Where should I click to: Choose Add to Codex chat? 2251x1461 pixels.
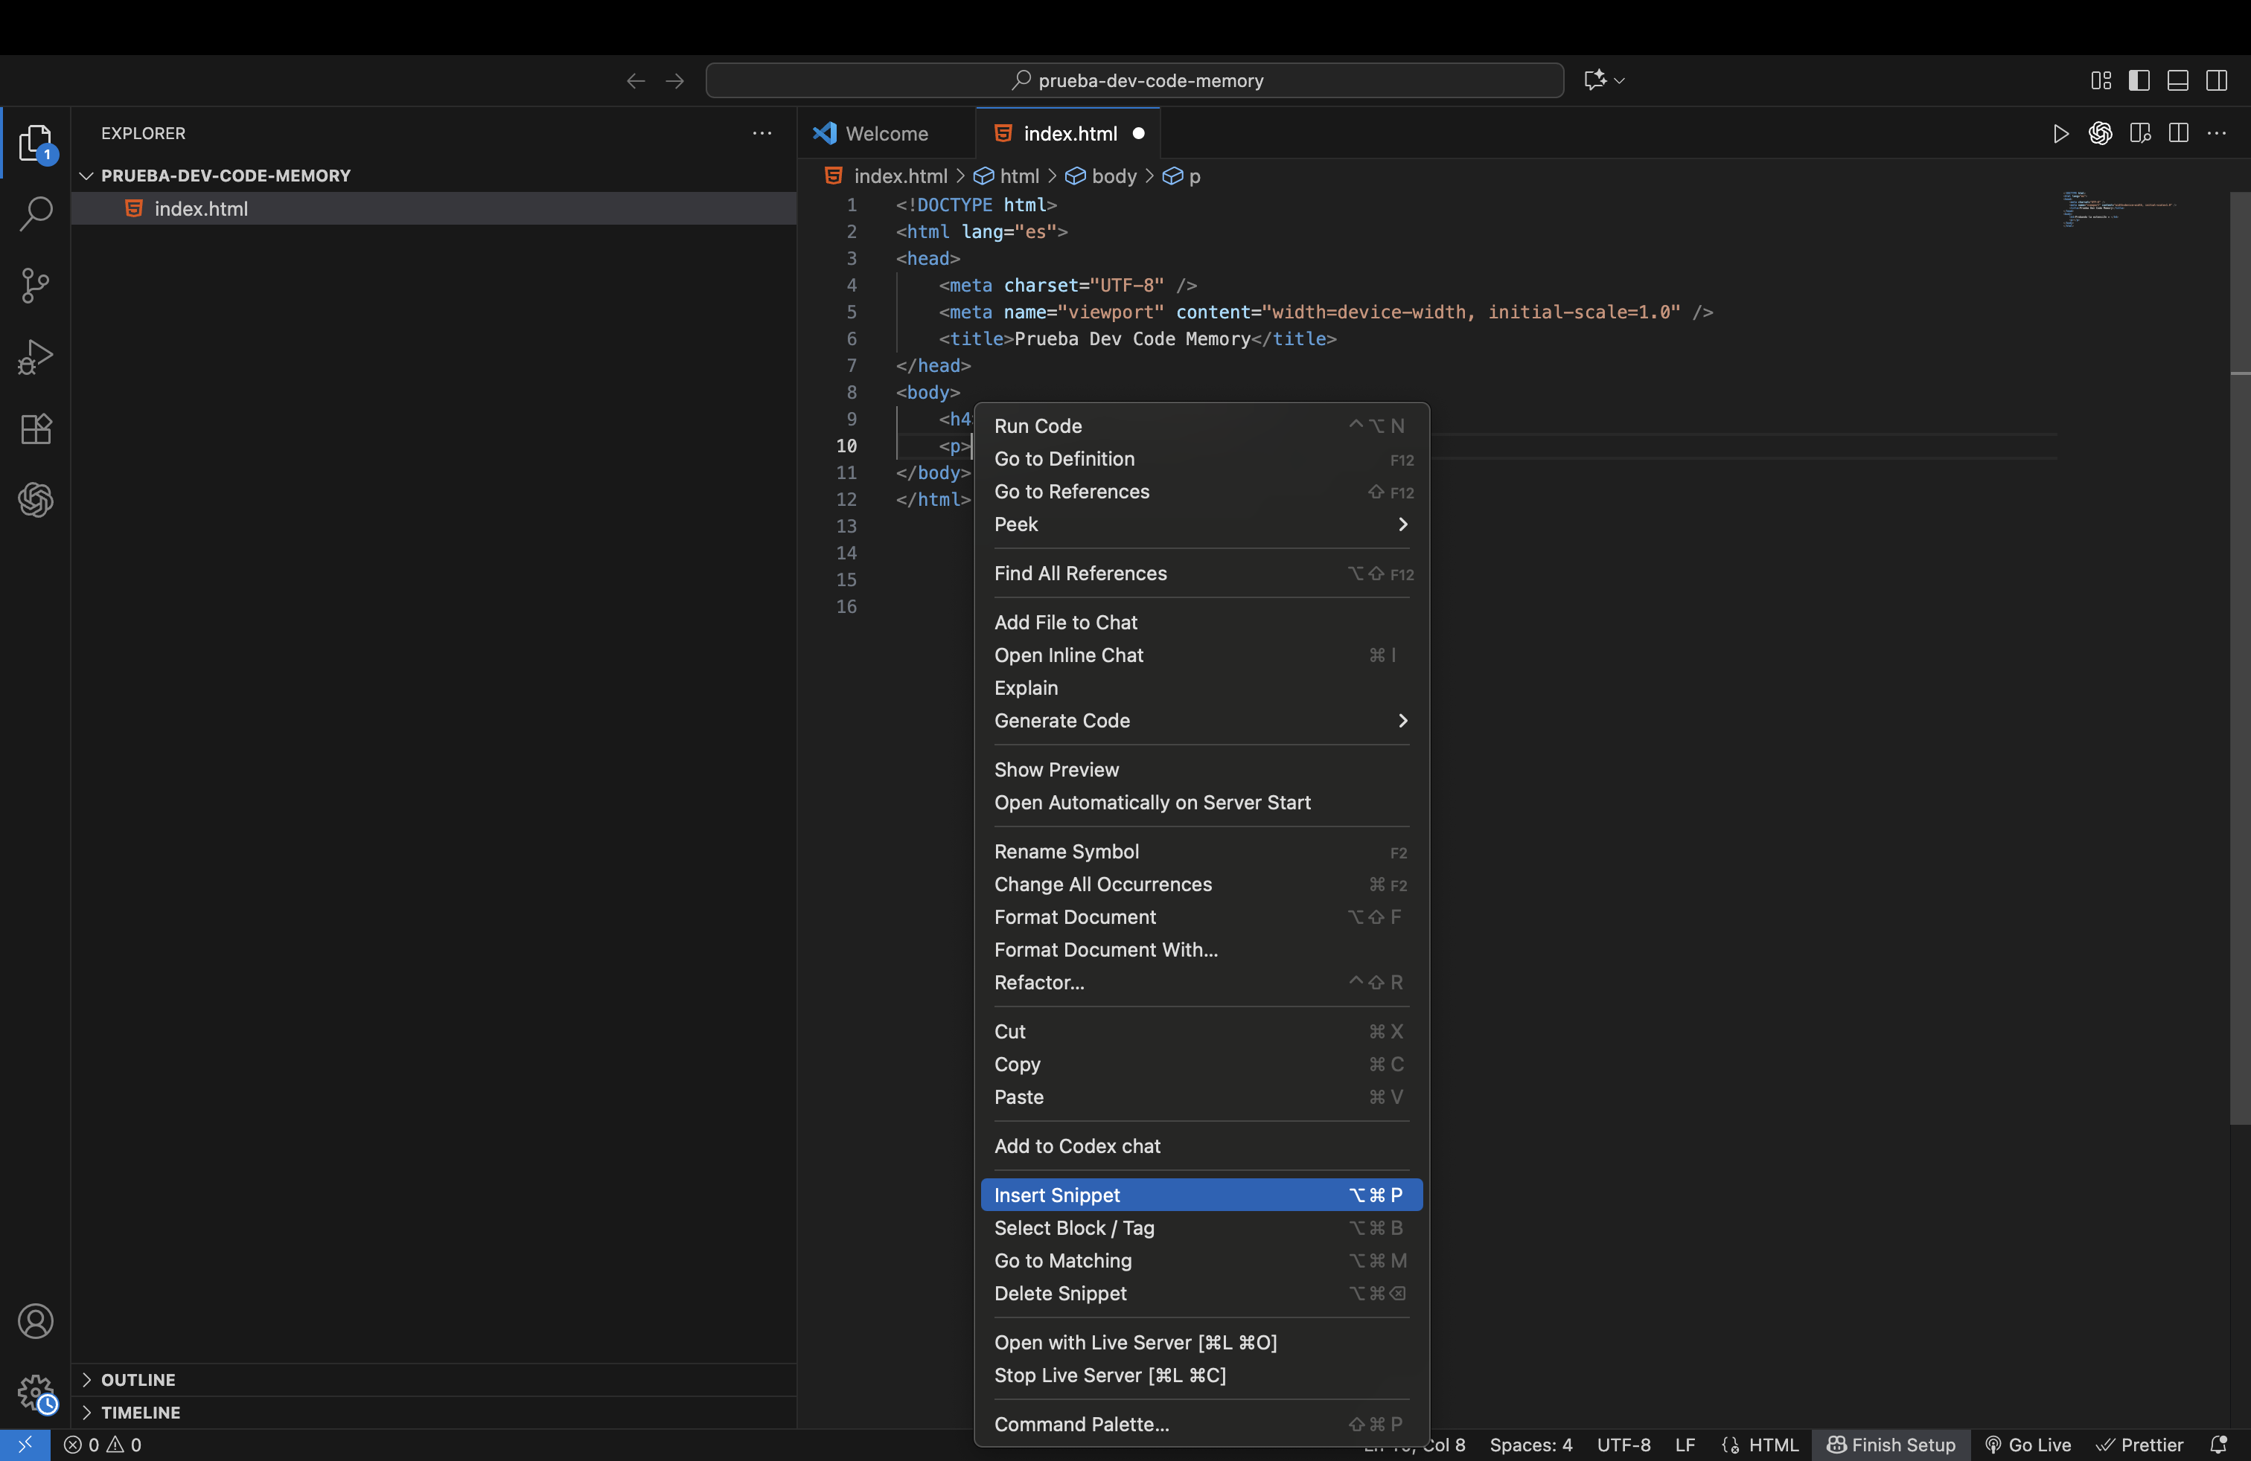1201,1146
